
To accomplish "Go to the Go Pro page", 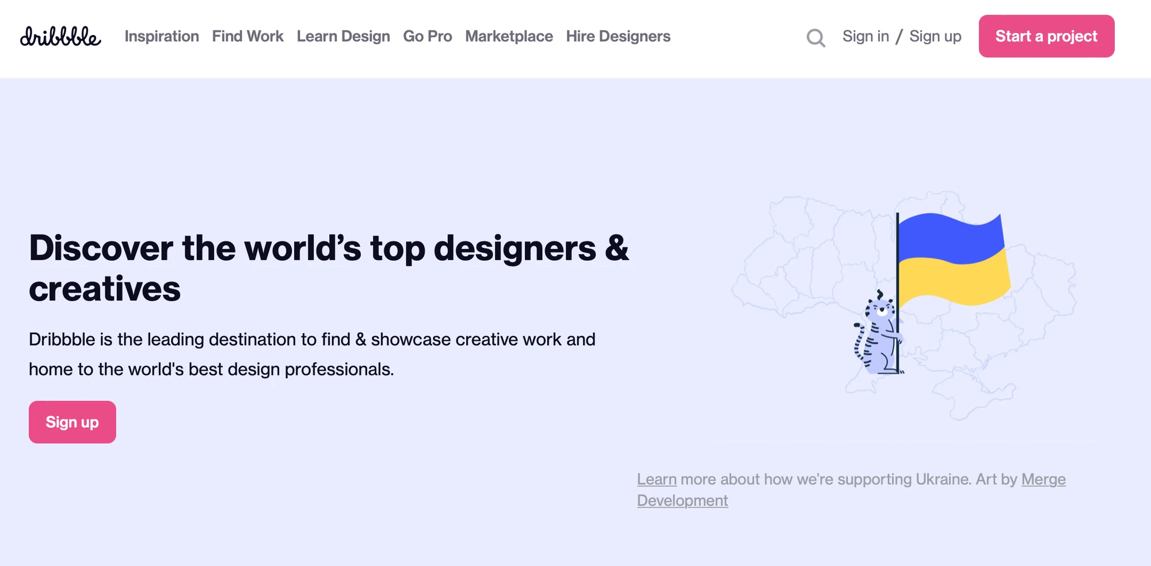I will (x=428, y=36).
